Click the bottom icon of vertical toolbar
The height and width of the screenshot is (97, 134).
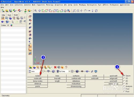click(30, 53)
